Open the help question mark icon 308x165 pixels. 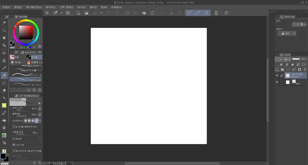pyautogui.click(x=226, y=13)
